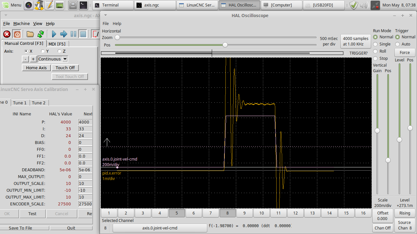Switch to Terminal in the taskbar

113,5
